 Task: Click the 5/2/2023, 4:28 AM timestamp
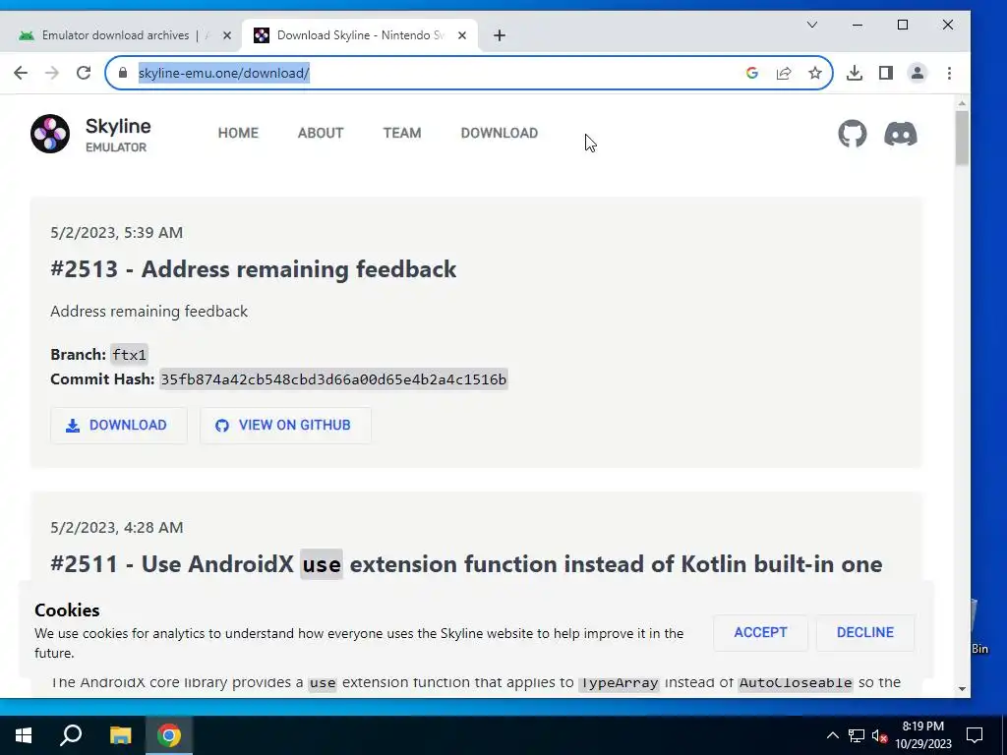[116, 527]
